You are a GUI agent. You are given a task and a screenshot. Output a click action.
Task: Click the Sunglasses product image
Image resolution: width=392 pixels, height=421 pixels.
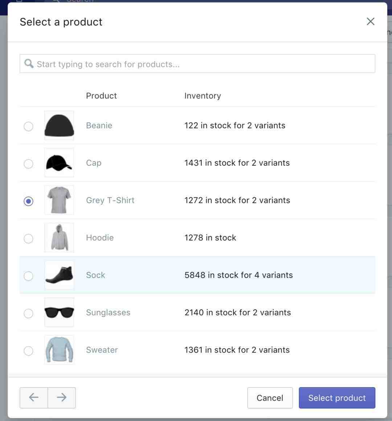click(59, 312)
